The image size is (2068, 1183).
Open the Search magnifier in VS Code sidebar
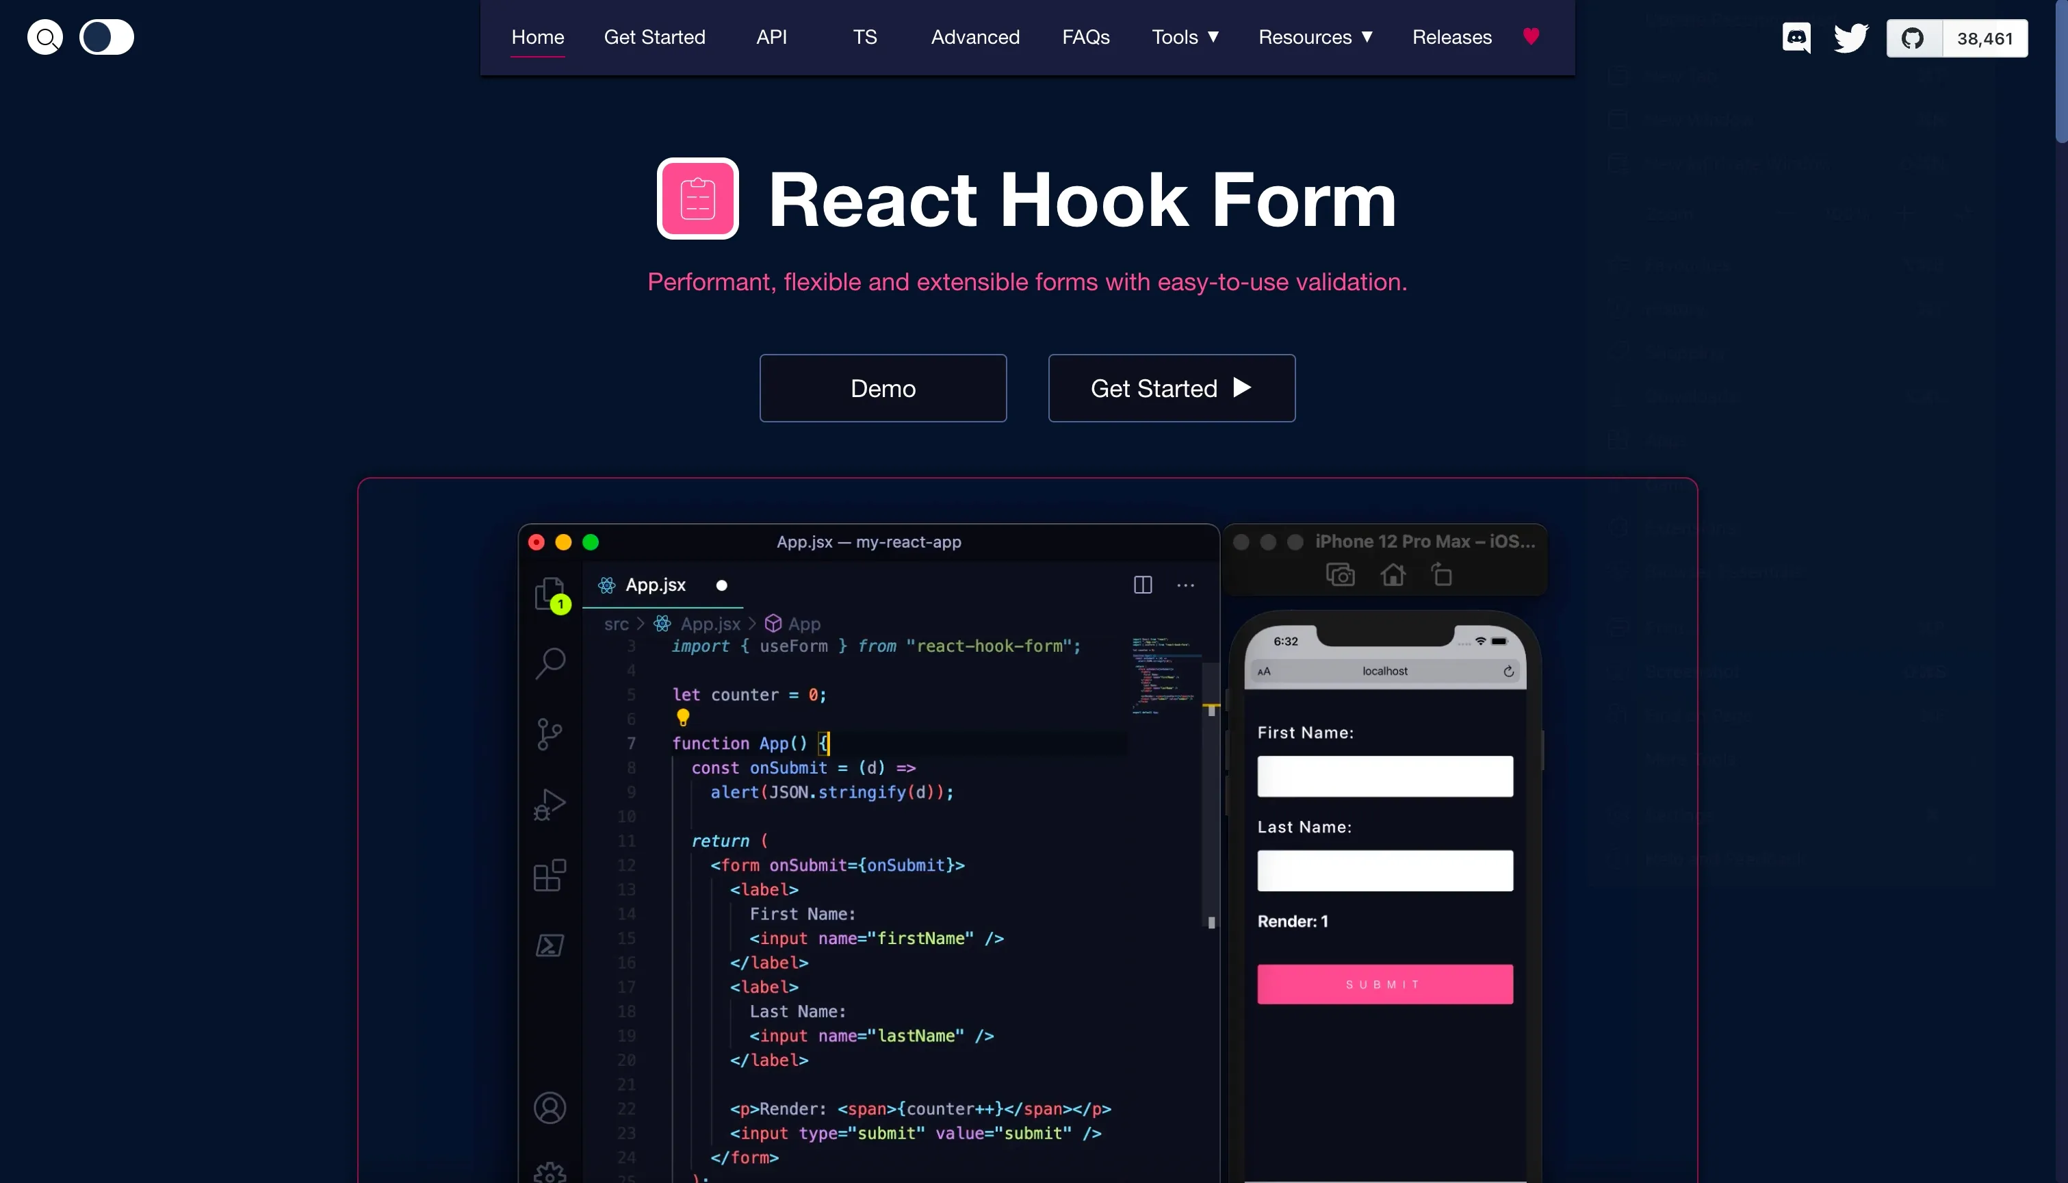pos(550,663)
